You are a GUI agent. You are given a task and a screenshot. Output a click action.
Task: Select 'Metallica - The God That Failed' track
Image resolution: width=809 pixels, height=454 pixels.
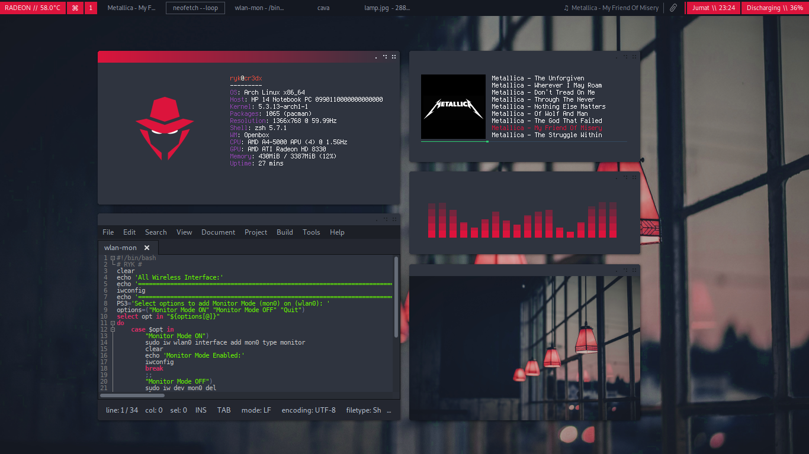pyautogui.click(x=547, y=121)
